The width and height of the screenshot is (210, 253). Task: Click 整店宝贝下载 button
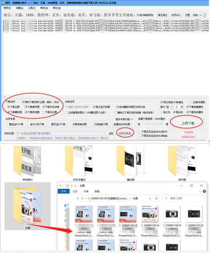[x=16, y=124]
